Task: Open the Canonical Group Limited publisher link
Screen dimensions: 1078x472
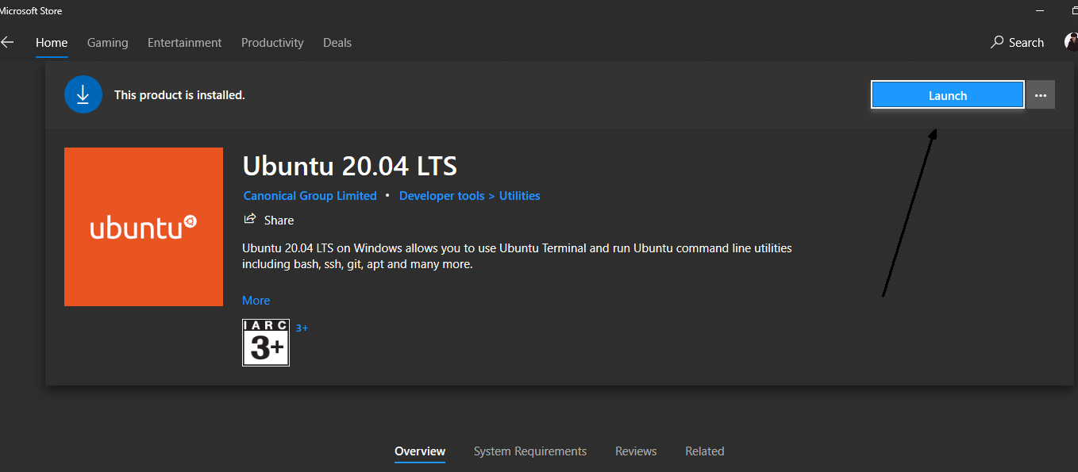Action: coord(310,195)
